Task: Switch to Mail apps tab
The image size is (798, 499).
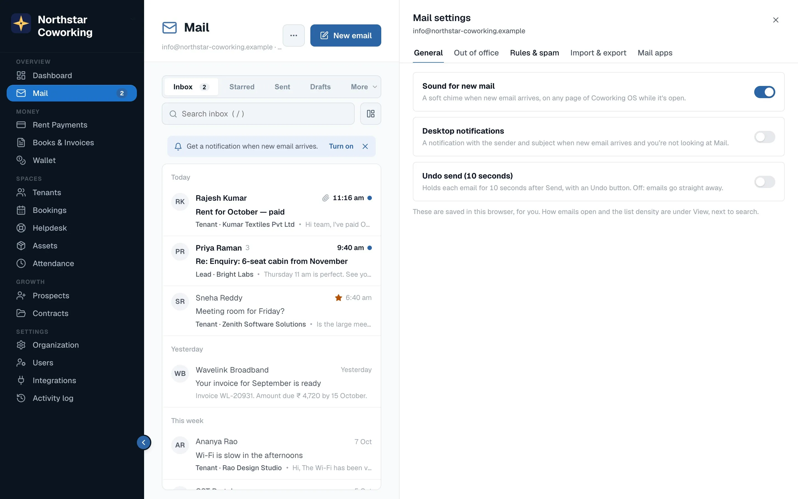Action: tap(655, 53)
